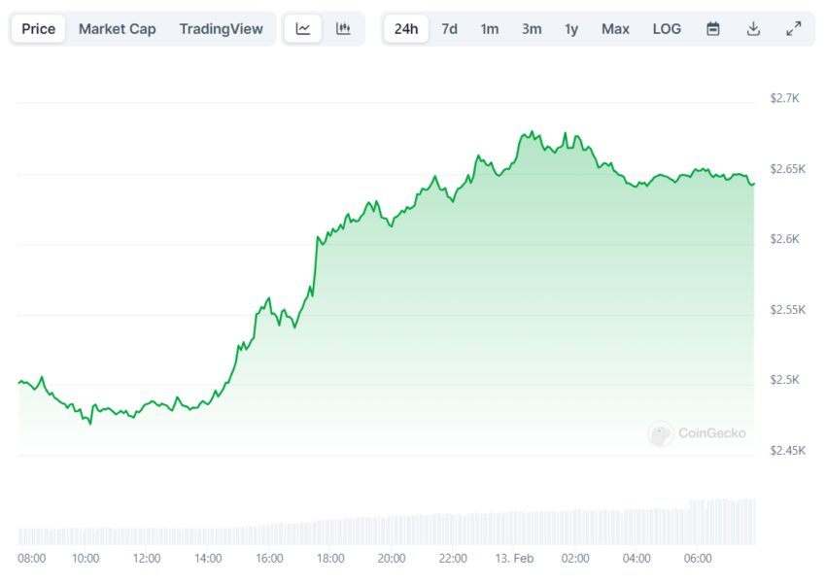Show 1m price history
The width and height of the screenshot is (826, 586).
tap(490, 29)
